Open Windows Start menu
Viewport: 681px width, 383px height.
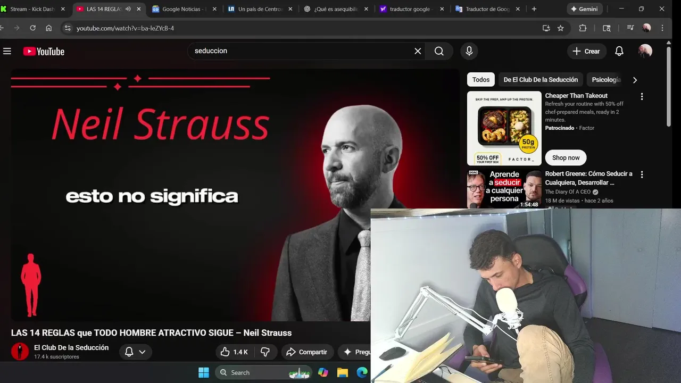tap(204, 372)
